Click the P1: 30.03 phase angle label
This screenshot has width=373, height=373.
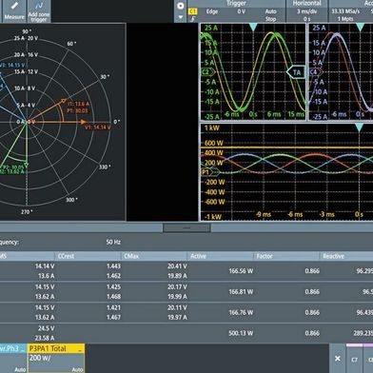pos(77,110)
